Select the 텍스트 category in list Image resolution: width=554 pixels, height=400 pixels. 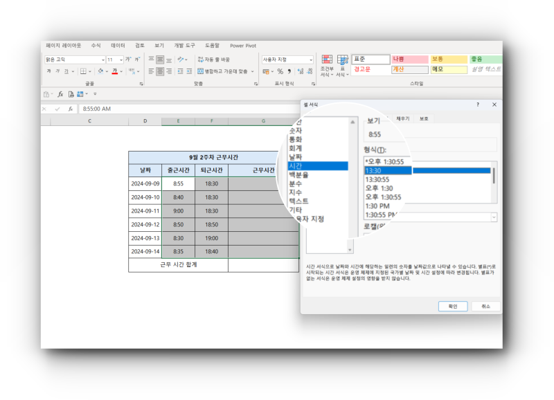tap(298, 201)
